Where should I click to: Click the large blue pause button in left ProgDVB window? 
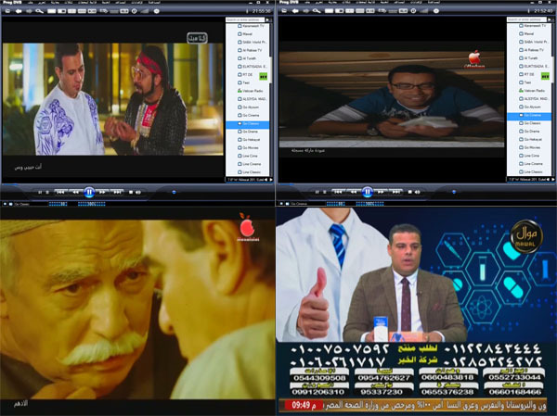point(89,192)
